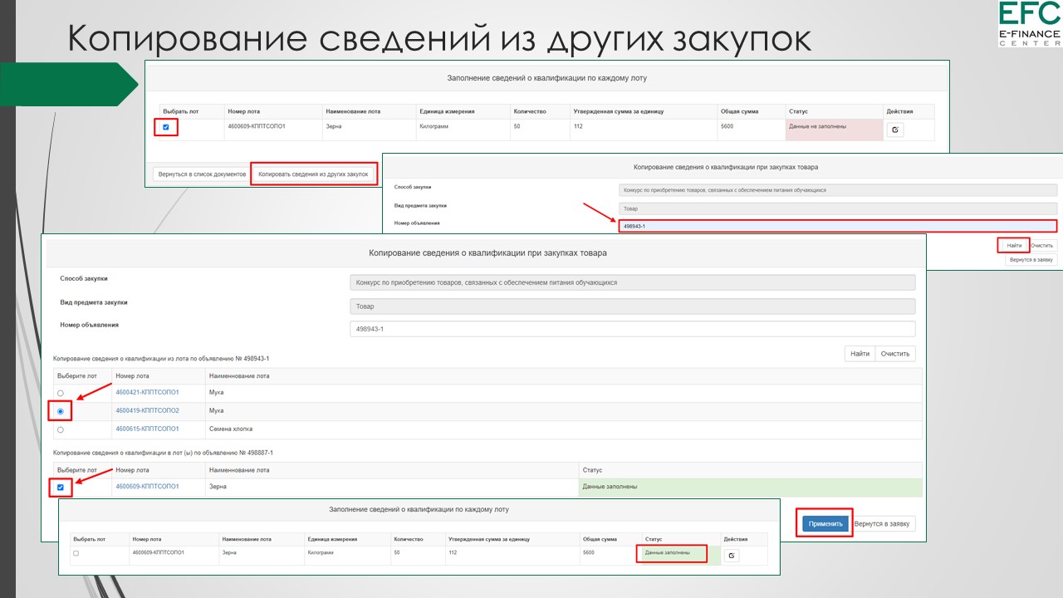Select the radio button for lot 4600615-КППТСОПО1 'Семена хлопка'

(61, 429)
